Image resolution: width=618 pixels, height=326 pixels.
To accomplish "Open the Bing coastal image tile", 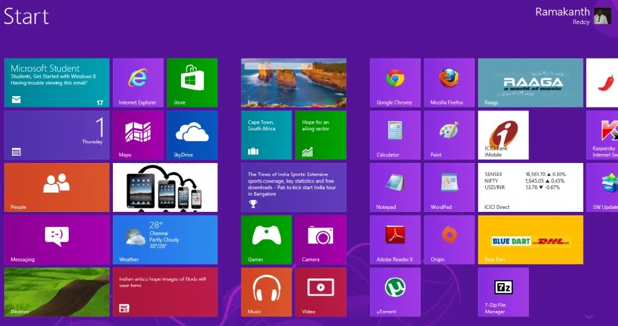I will (294, 83).
